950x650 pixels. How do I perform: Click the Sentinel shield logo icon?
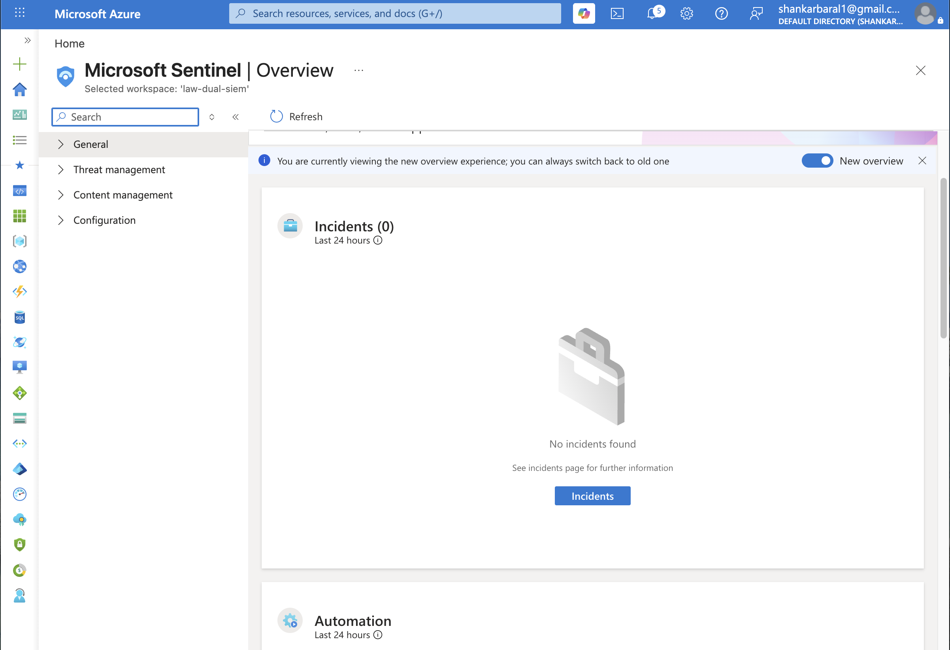point(66,76)
